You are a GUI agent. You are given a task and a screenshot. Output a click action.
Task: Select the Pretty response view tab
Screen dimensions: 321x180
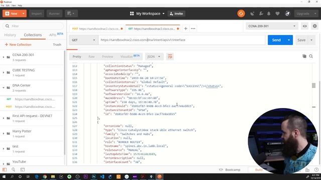click(77, 56)
